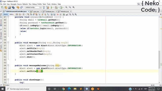Click the New File icon
Image resolution: width=162 pixels, height=91 pixels.
pyautogui.click(x=2, y=7)
